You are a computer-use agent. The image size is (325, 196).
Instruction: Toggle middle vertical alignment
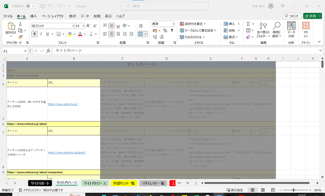click(112, 26)
